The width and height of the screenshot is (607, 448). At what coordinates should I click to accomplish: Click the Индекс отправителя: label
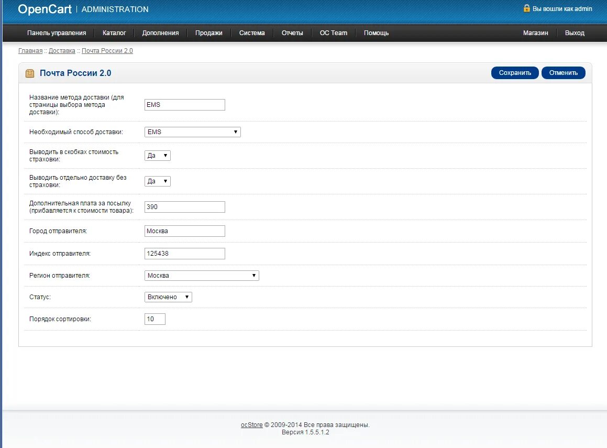click(x=60, y=254)
